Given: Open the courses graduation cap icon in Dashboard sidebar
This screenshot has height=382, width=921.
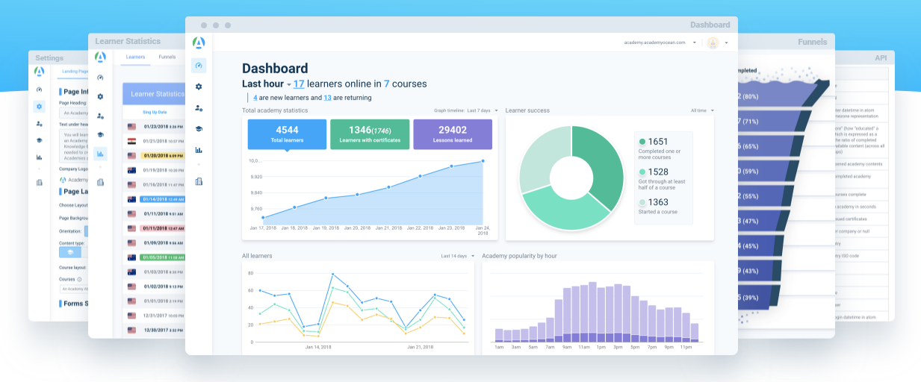Looking at the screenshot, I should tap(199, 129).
